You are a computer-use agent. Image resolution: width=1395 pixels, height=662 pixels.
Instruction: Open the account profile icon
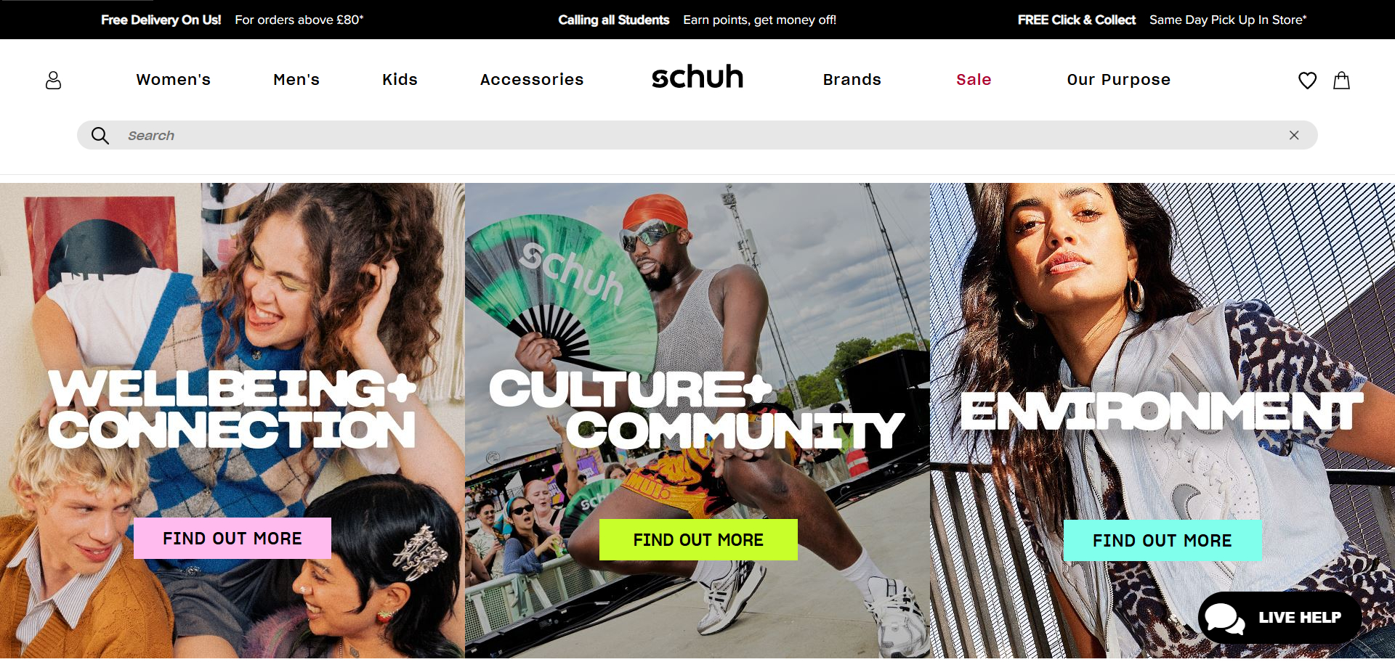point(53,80)
